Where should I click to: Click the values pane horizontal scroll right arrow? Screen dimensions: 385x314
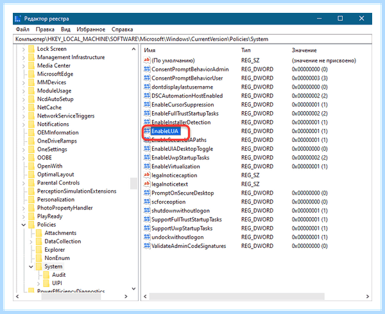[x=367, y=296]
